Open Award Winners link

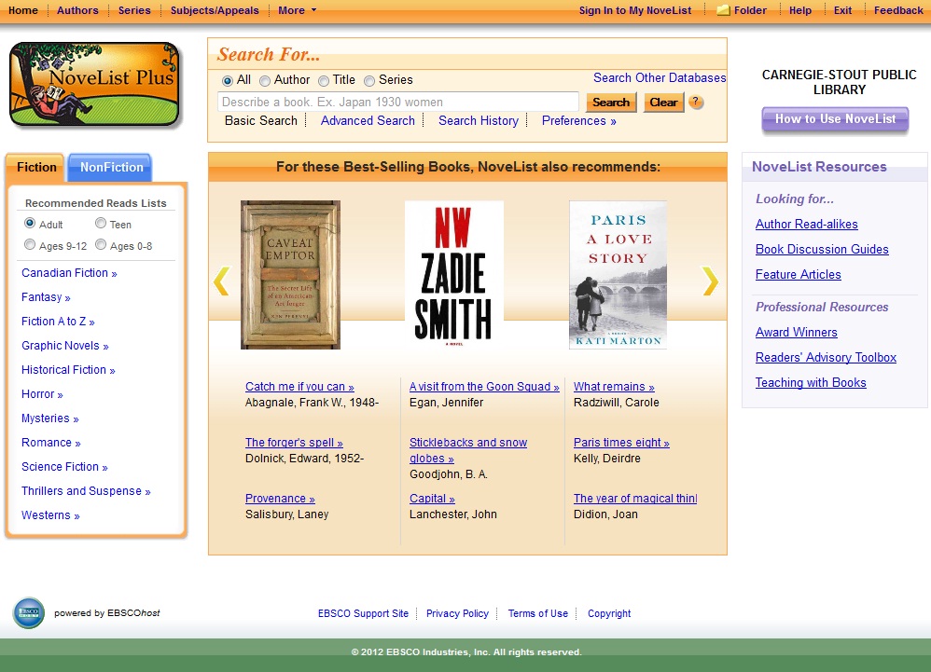797,333
